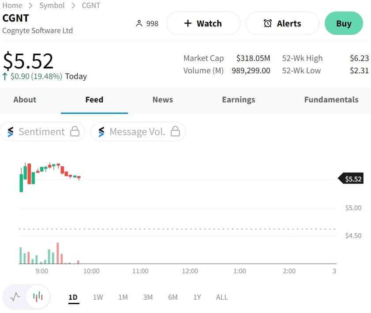The image size is (371, 313).
Task: Click the Message Vol. lock icon
Action: (175, 132)
